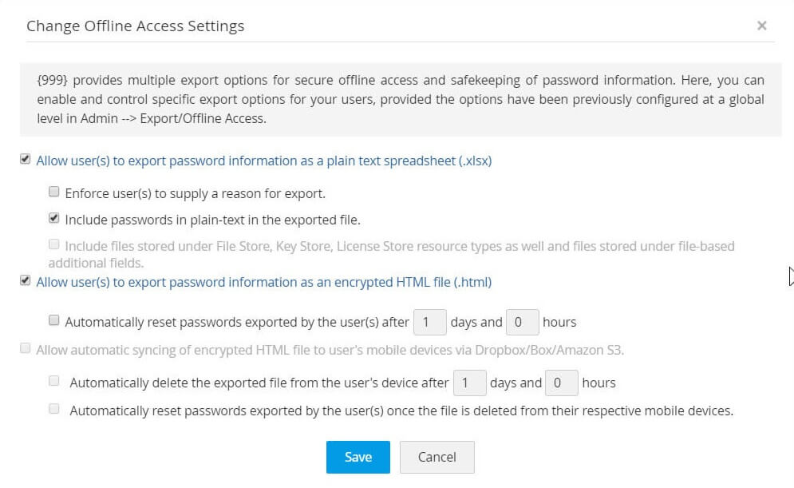Click the gray export options description box
The width and height of the screenshot is (794, 488).
pos(401,100)
